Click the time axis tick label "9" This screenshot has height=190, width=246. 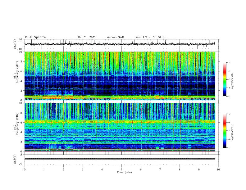click(199, 170)
